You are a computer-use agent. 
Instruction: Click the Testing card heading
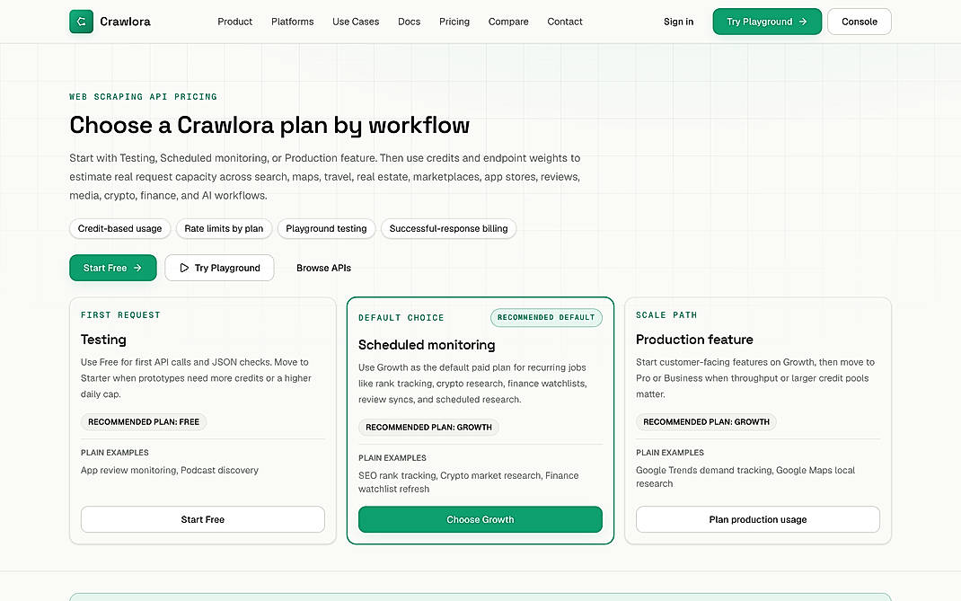pyautogui.click(x=103, y=340)
